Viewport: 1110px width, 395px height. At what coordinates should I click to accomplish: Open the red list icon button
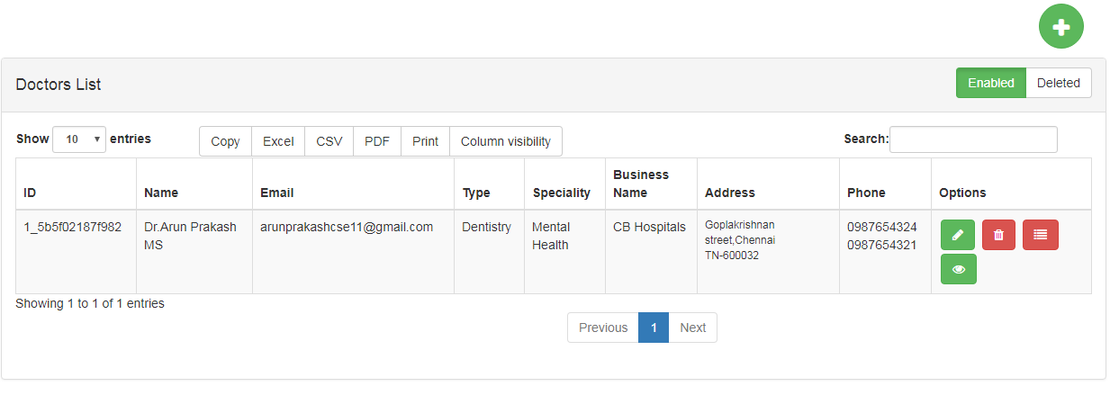click(1040, 235)
